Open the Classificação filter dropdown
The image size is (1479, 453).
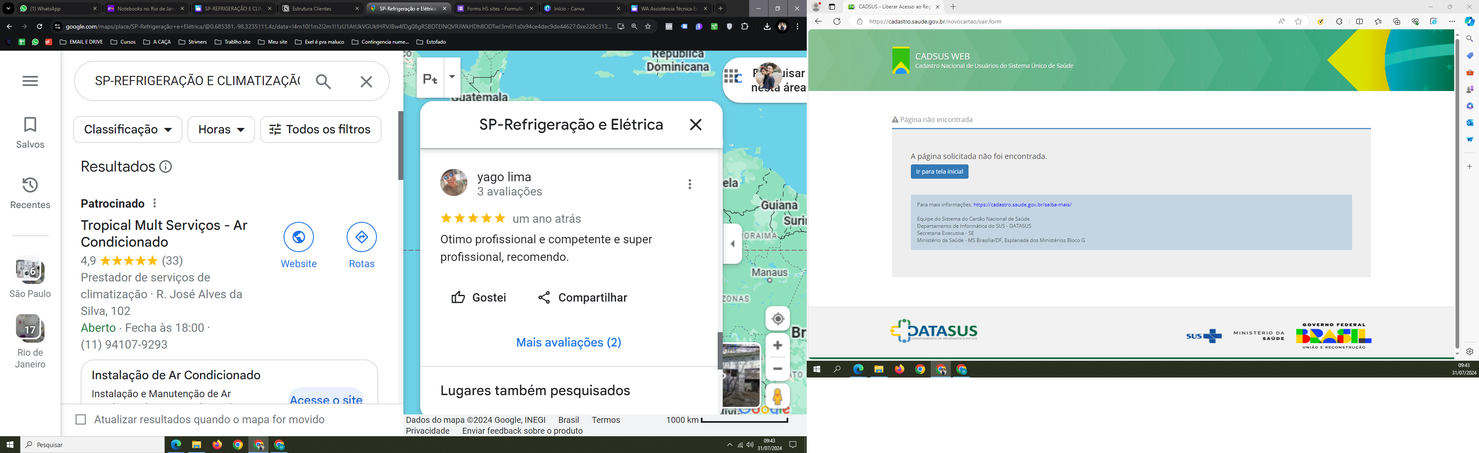[127, 130]
